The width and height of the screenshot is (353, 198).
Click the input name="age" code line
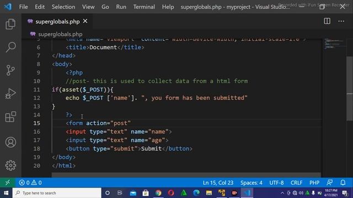pyautogui.click(x=117, y=140)
